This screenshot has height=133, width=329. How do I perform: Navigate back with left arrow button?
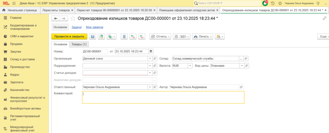click(56, 18)
